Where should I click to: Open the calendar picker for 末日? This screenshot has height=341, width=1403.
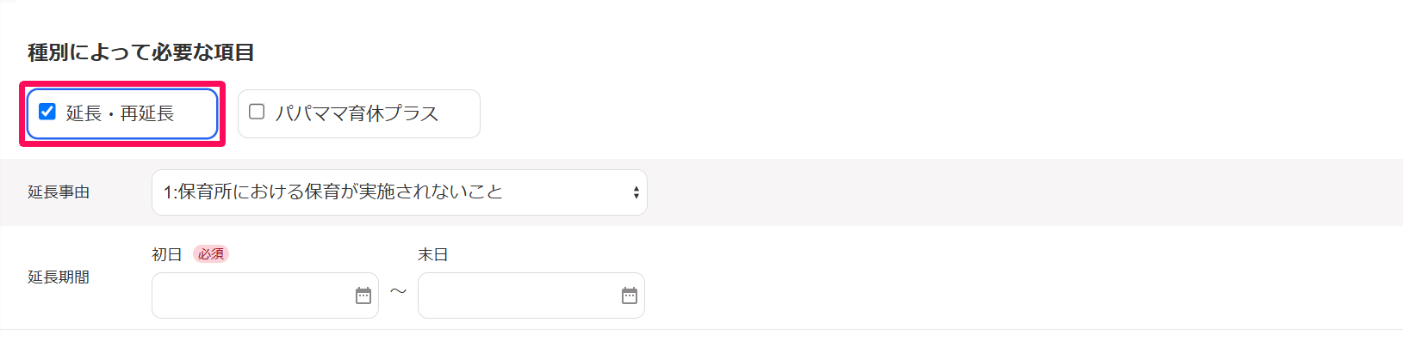(630, 295)
